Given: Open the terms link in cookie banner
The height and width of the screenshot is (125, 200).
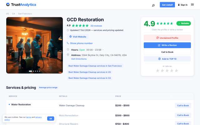Looking at the screenshot, I should [28, 117].
